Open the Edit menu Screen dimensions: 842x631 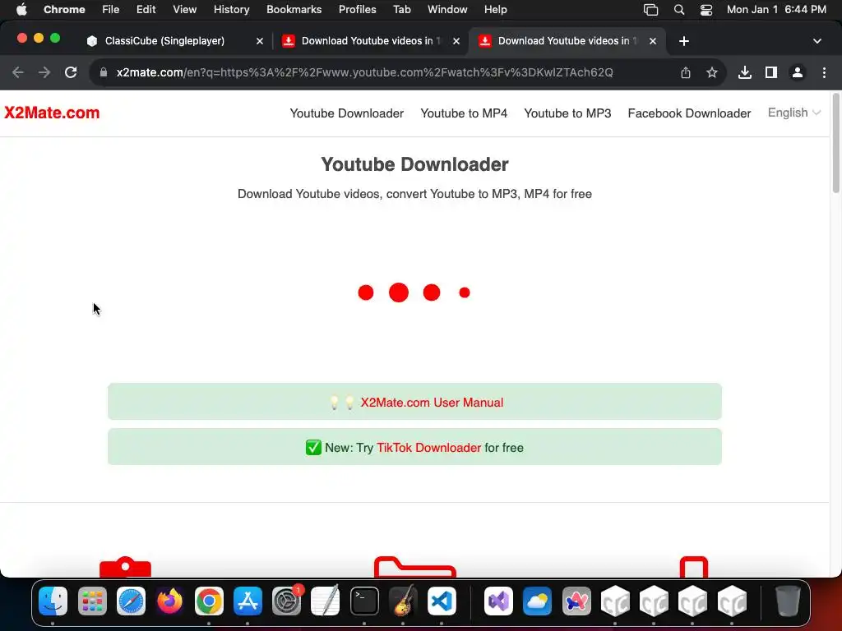click(x=146, y=10)
